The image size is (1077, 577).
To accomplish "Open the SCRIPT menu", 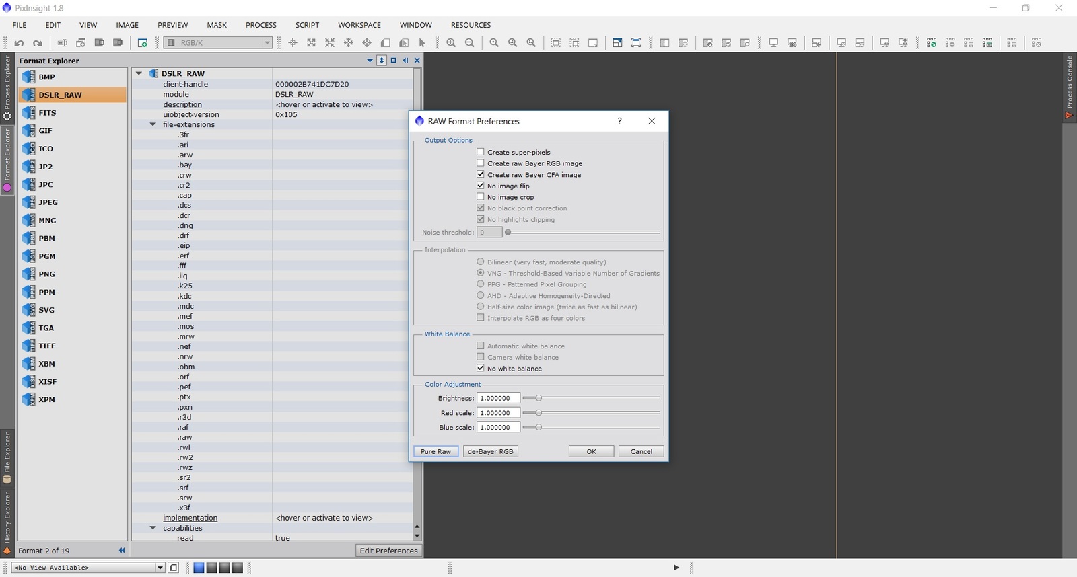I will [308, 25].
